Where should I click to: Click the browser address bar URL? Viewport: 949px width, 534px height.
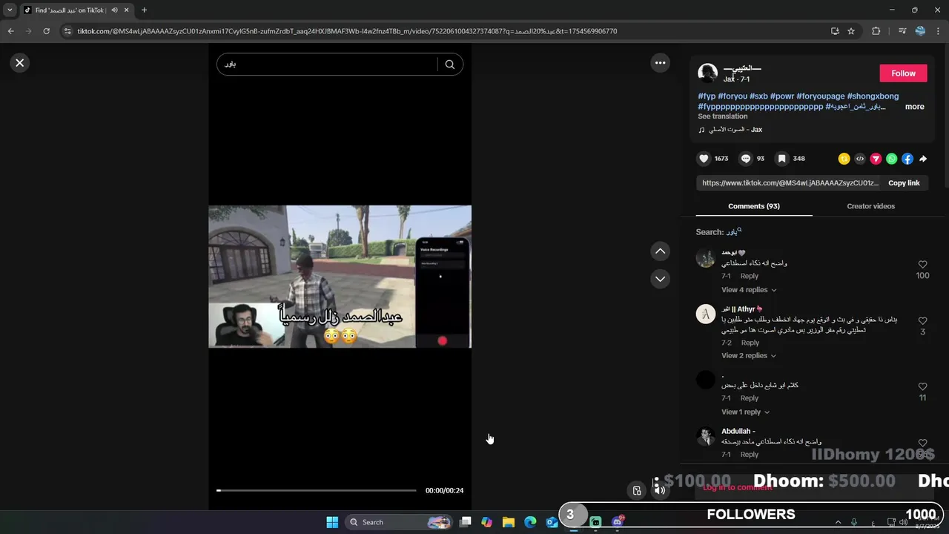tap(347, 31)
